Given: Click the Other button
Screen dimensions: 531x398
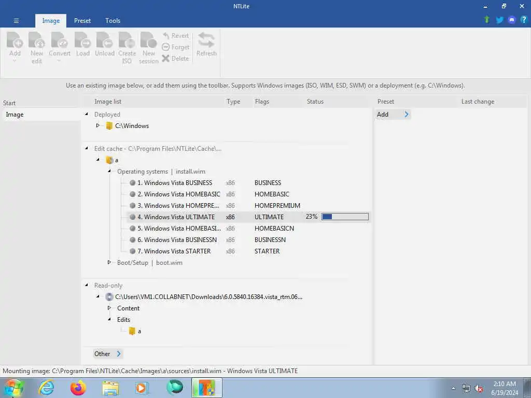Looking at the screenshot, I should click(x=107, y=353).
